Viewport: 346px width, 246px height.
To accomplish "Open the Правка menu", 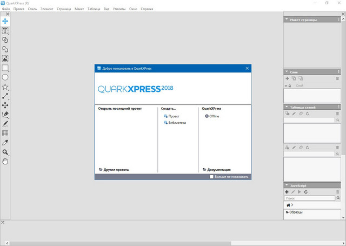I will pyautogui.click(x=19, y=9).
